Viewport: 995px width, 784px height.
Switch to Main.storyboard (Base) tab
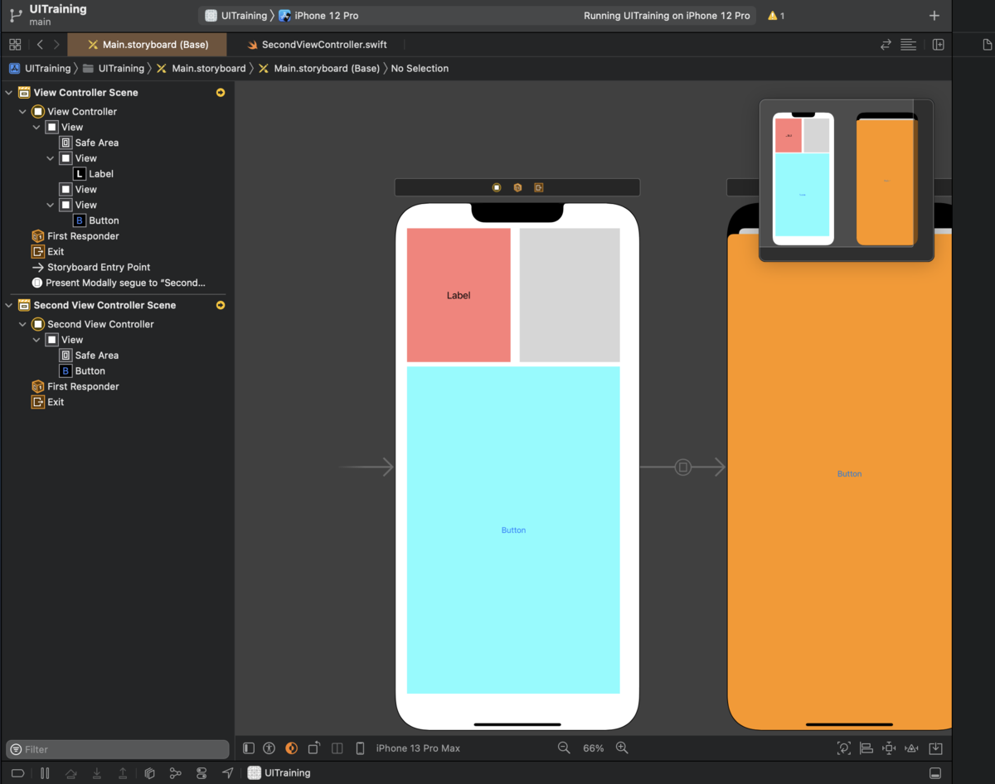coord(148,45)
